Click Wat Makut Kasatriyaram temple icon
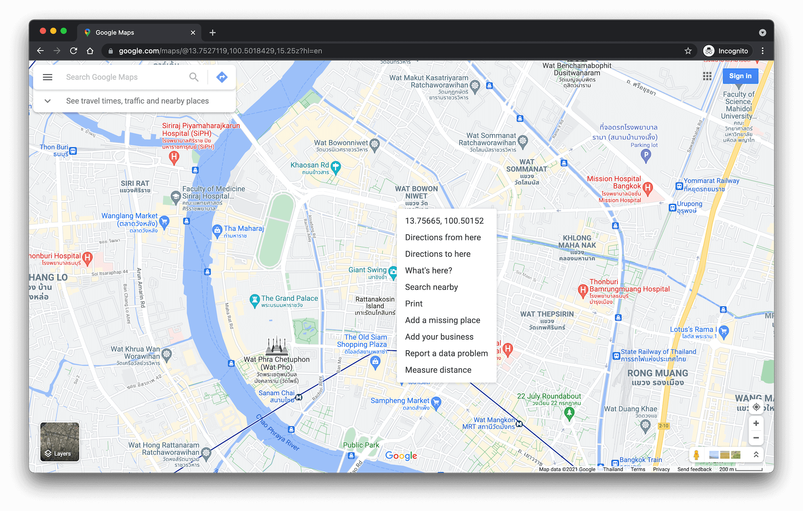Viewport: 803px width, 511px height. pyautogui.click(x=475, y=86)
